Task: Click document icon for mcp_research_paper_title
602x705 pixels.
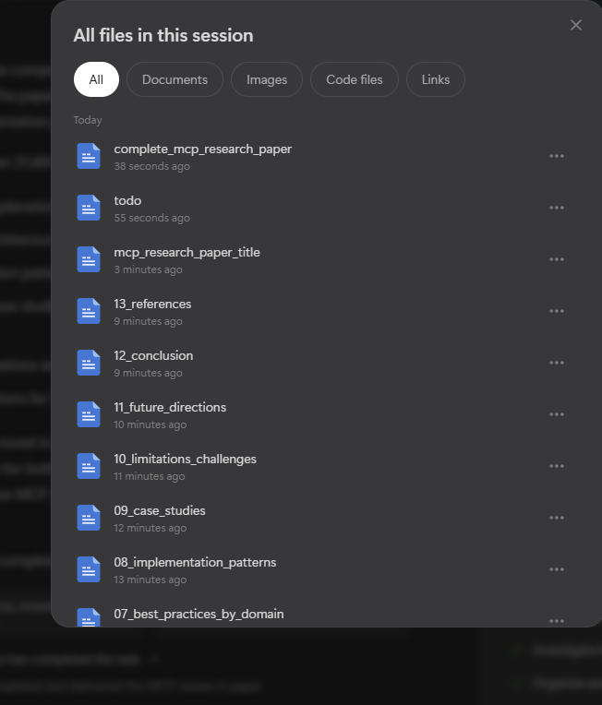Action: tap(89, 259)
